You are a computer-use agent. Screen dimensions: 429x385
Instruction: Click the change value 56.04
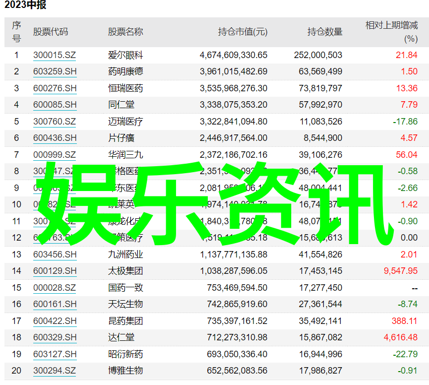click(407, 155)
